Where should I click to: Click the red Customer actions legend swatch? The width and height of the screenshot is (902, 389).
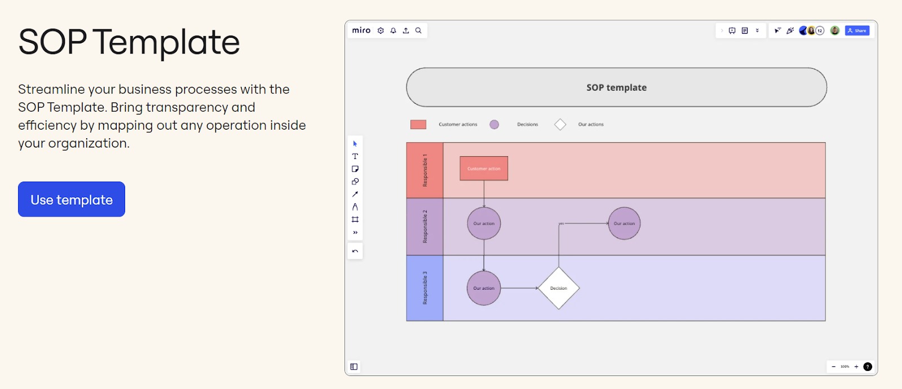[x=418, y=125]
